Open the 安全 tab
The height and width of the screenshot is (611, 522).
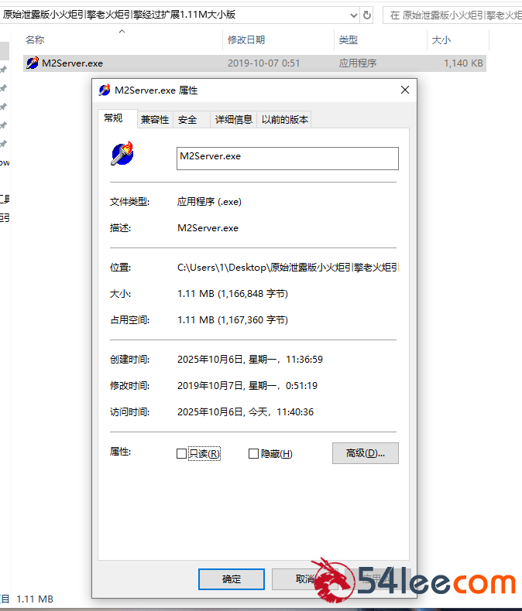(x=187, y=119)
